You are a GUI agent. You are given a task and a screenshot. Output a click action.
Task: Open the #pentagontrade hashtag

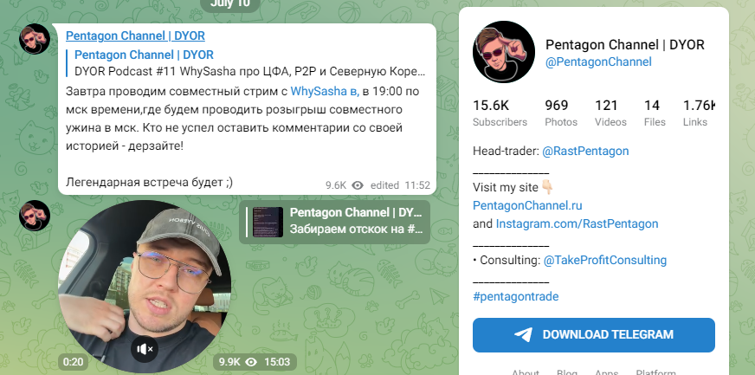[516, 296]
